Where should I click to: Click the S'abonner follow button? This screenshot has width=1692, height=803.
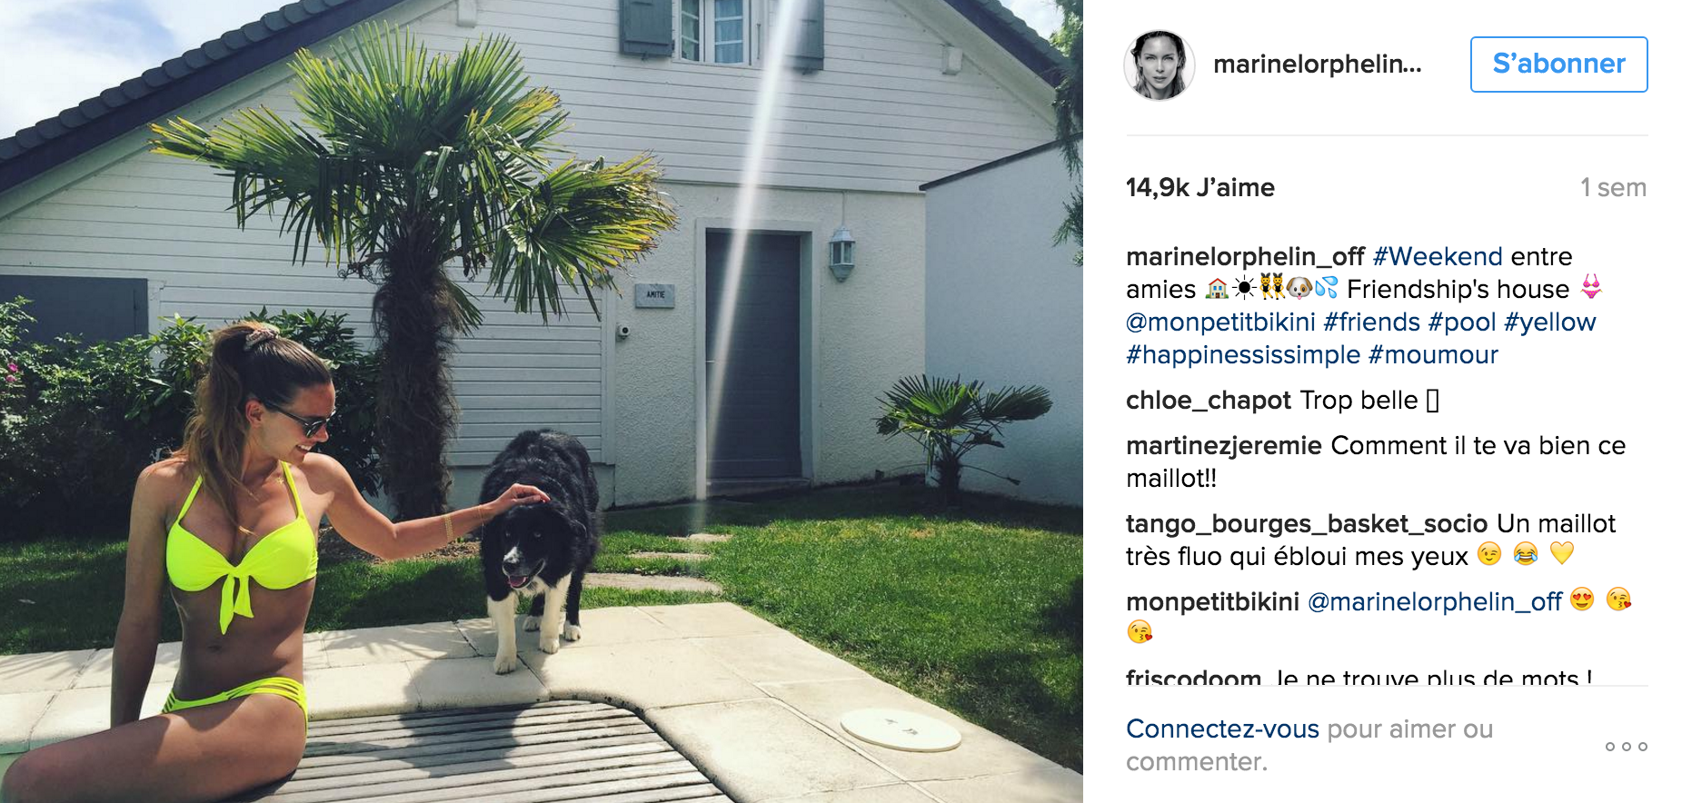coord(1558,64)
